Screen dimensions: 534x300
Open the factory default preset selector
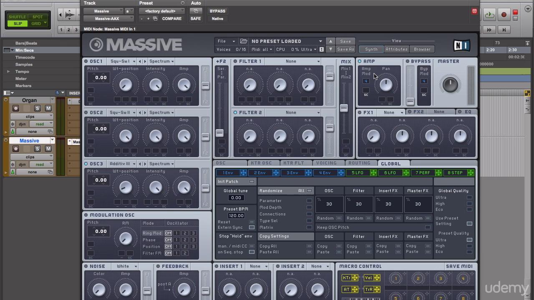[x=162, y=11]
